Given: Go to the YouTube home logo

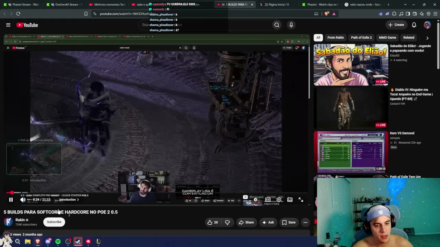Looking at the screenshot, I should pos(27,25).
